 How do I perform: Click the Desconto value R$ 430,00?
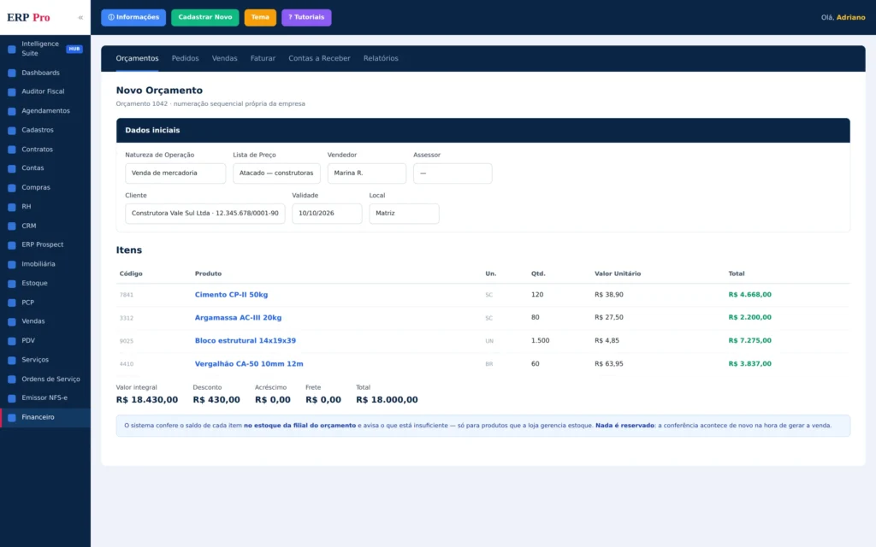tap(216, 400)
